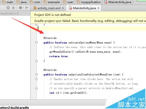Click the hide project panel icon
Viewport: 146px width, 109px height.
point(27,8)
